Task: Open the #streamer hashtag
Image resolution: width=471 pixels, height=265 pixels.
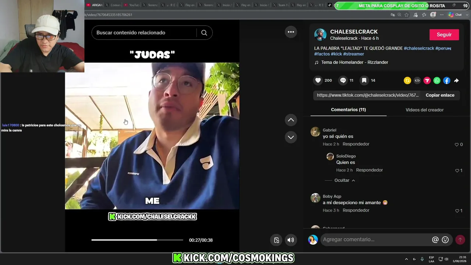Action: click(x=353, y=54)
